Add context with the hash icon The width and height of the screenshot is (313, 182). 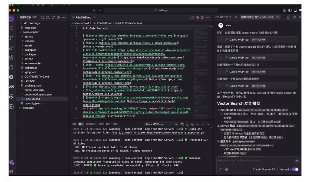click(220, 169)
